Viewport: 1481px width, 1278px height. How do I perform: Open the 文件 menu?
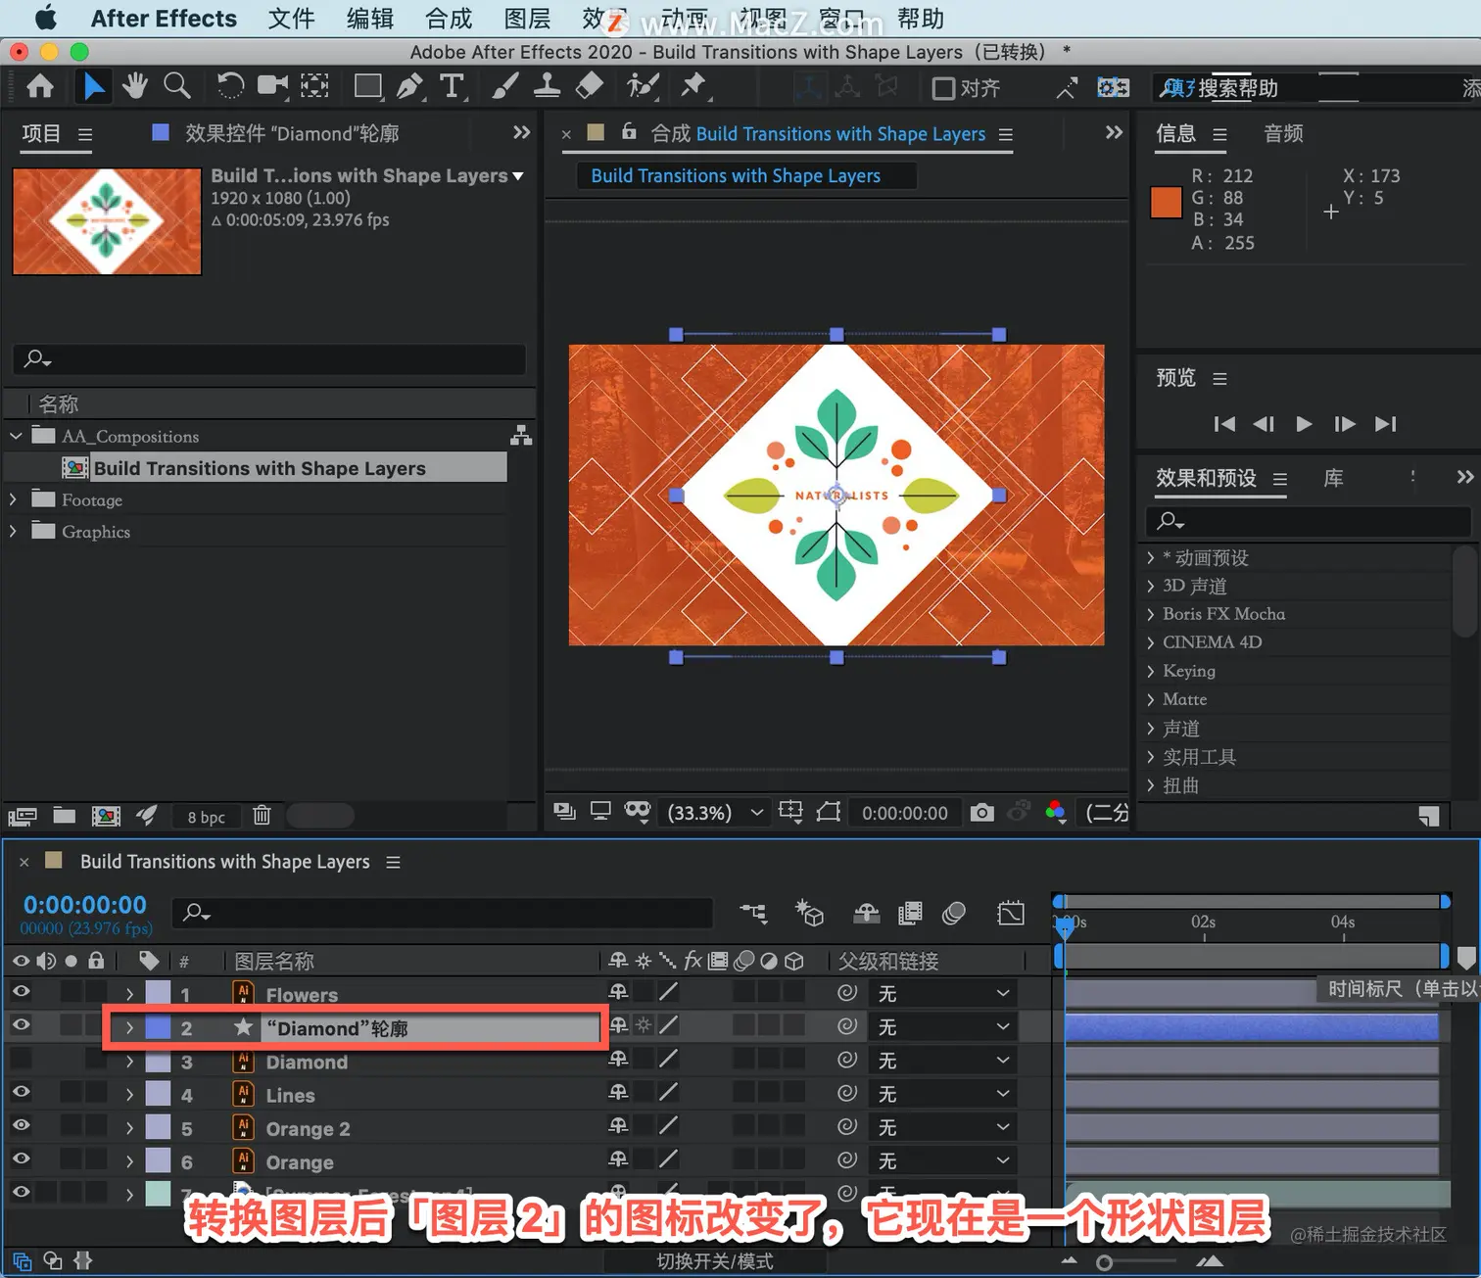[x=291, y=19]
